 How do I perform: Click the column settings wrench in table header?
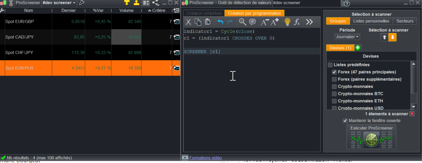point(2,10)
